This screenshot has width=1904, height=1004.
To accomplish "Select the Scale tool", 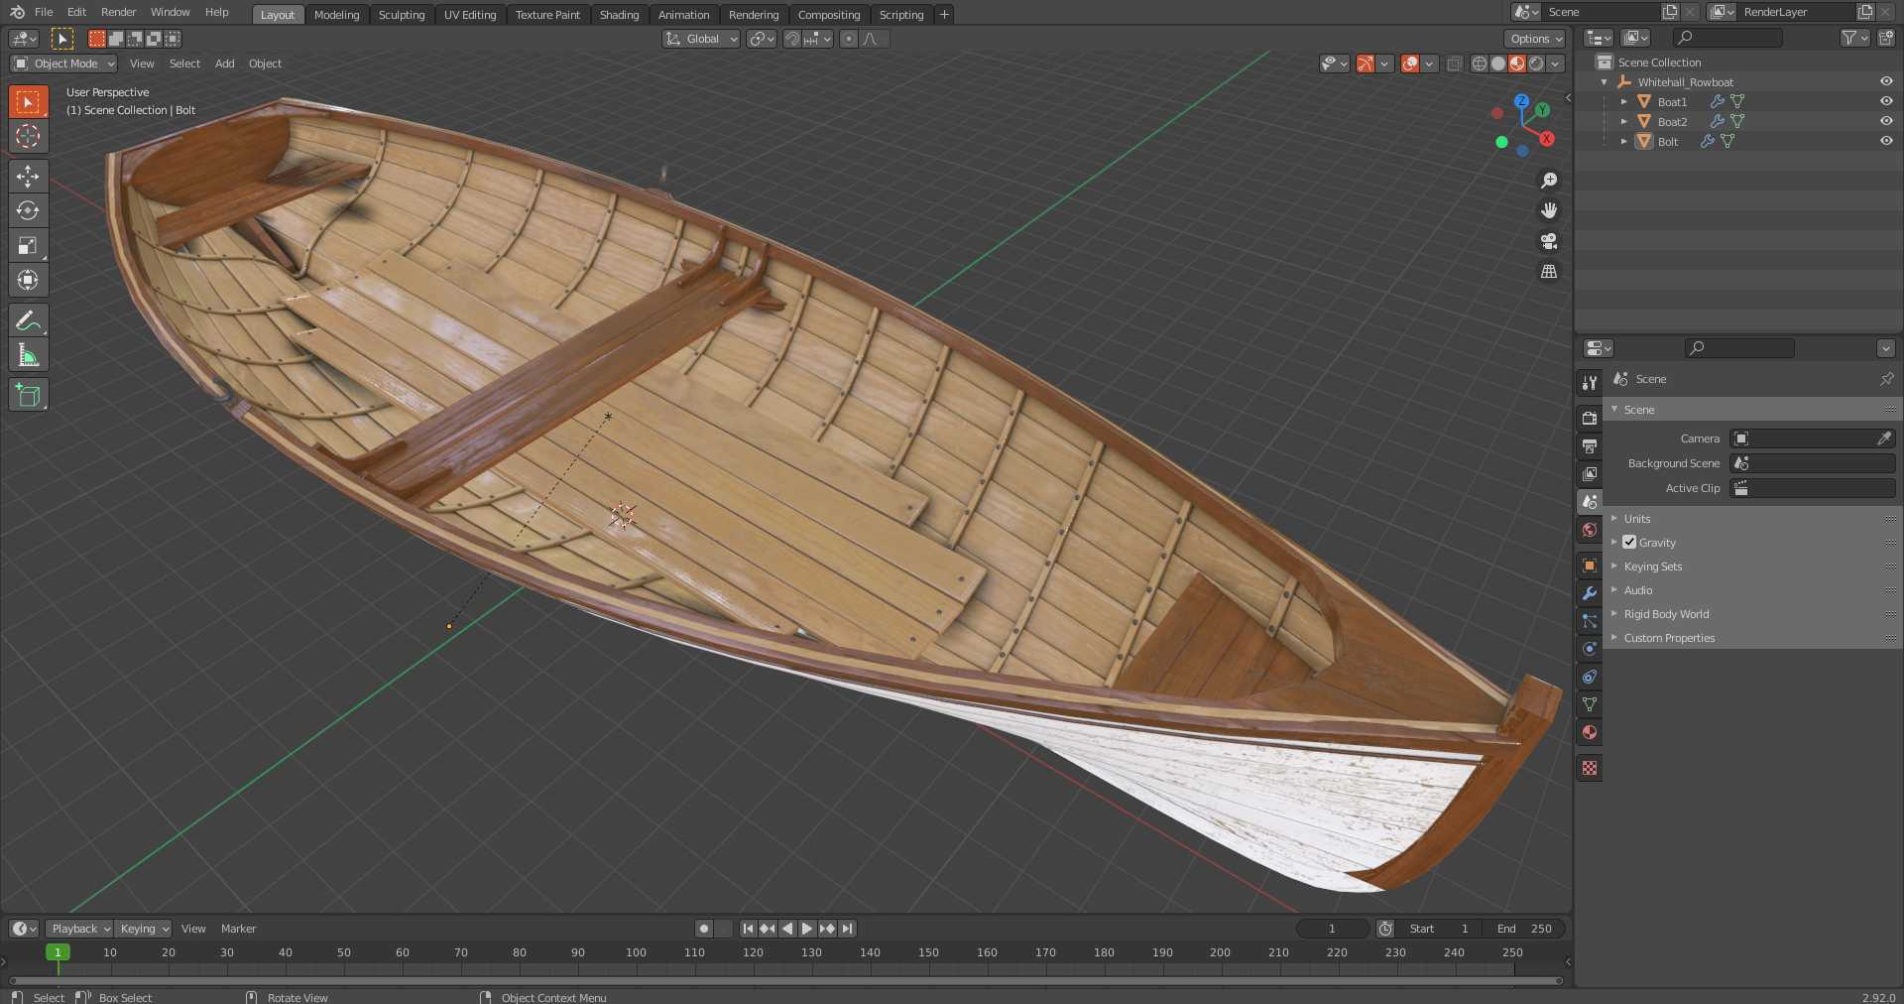I will (x=28, y=245).
